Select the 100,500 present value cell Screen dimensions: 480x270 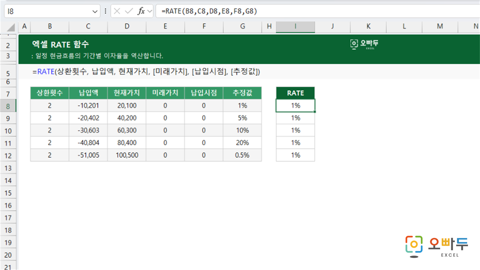tap(127, 155)
